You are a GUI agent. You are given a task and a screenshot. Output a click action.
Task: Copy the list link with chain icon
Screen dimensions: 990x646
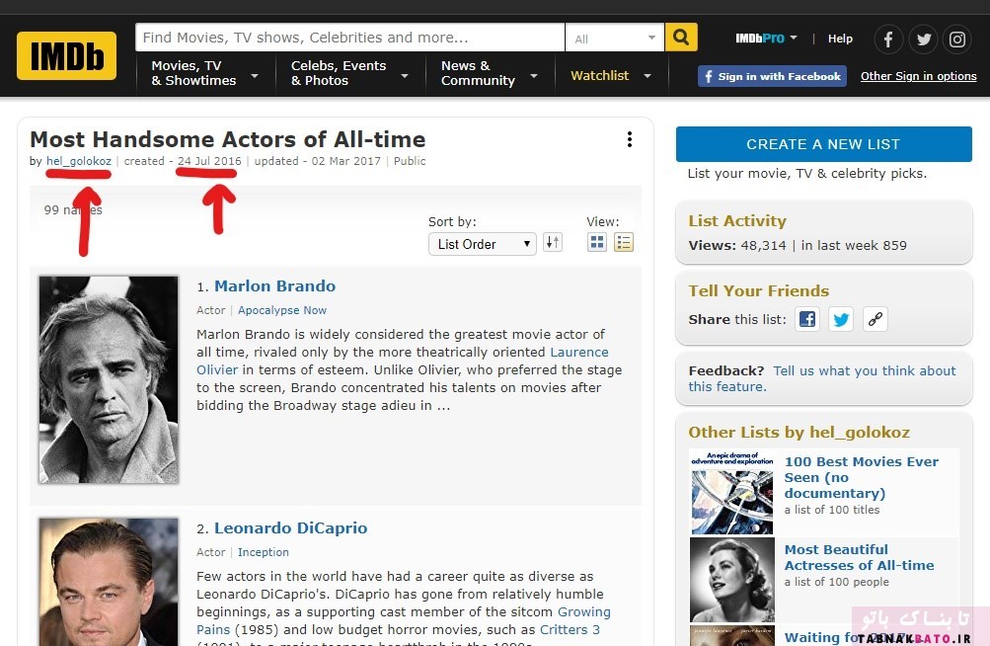point(876,319)
